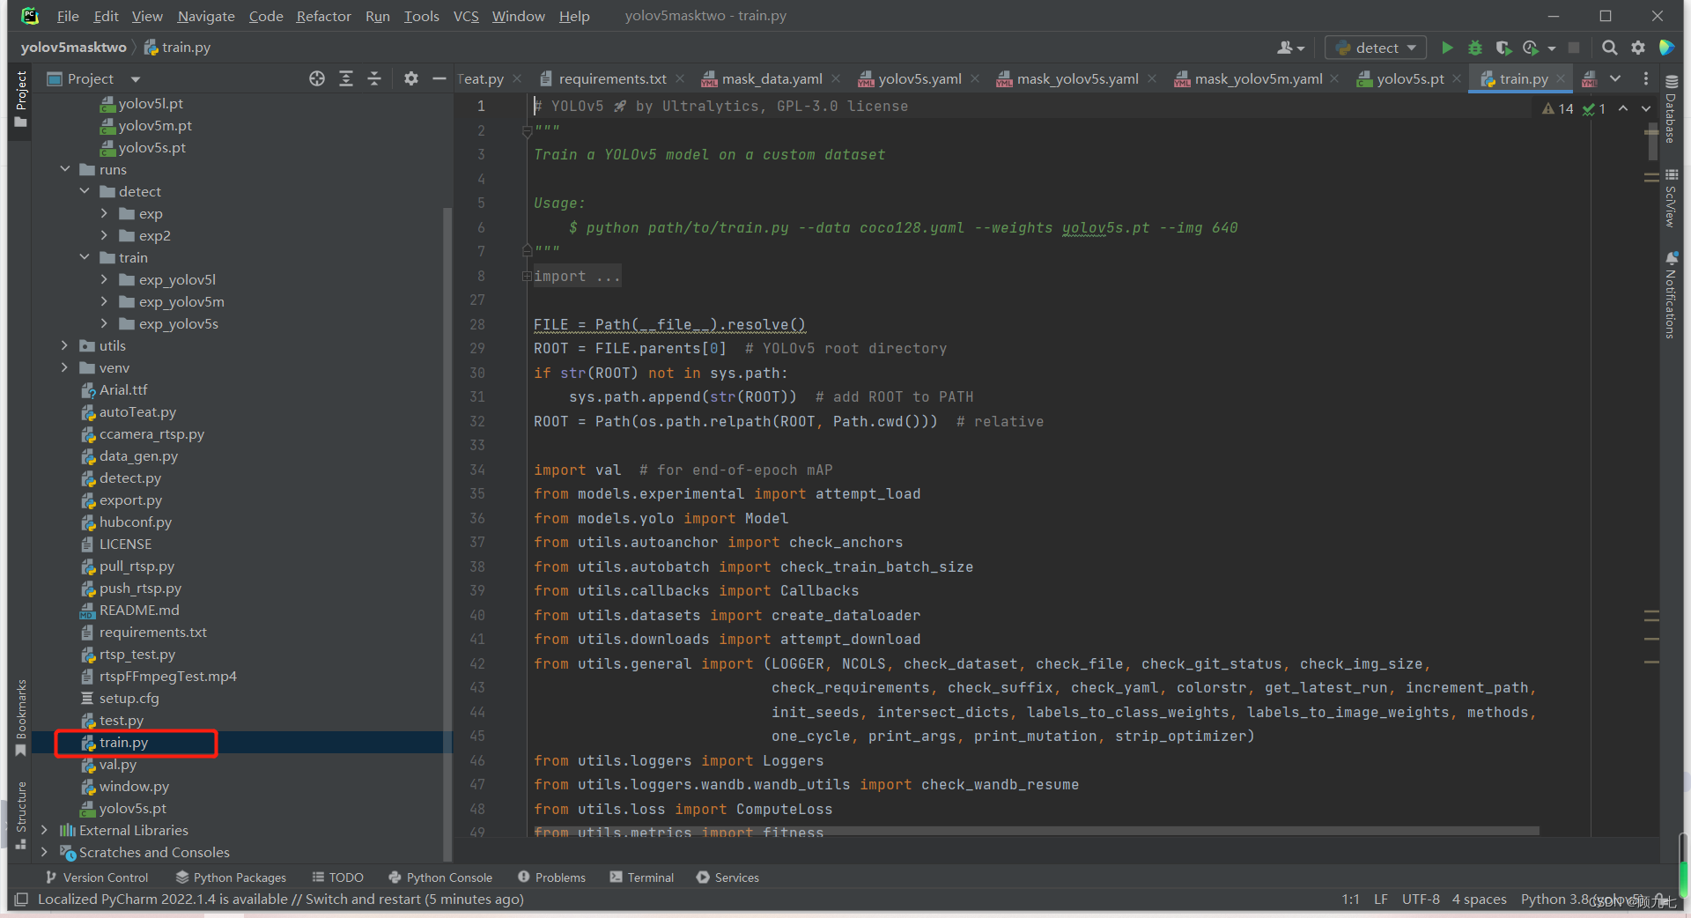Change file encoding UTF-8 in status bar

point(1421,899)
